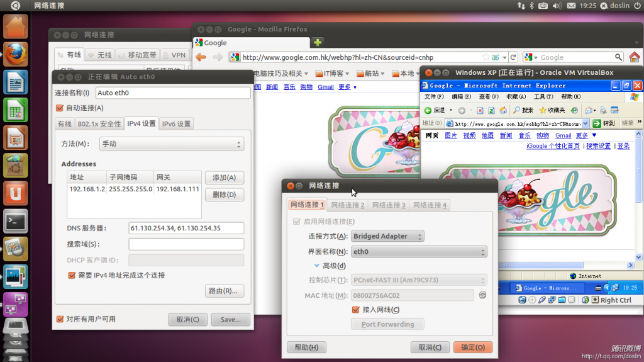Open Ubuntu One from the launcher
The width and height of the screenshot is (644, 362).
tap(16, 193)
